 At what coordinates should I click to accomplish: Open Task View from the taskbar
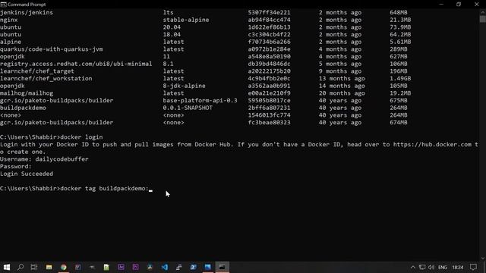[34, 267]
